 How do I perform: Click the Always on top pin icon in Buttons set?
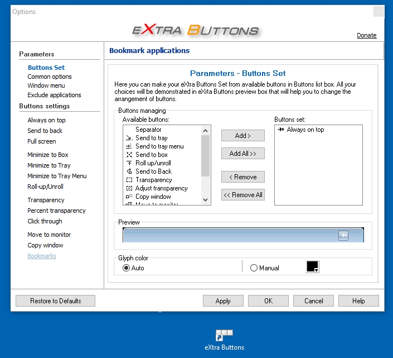tap(281, 130)
